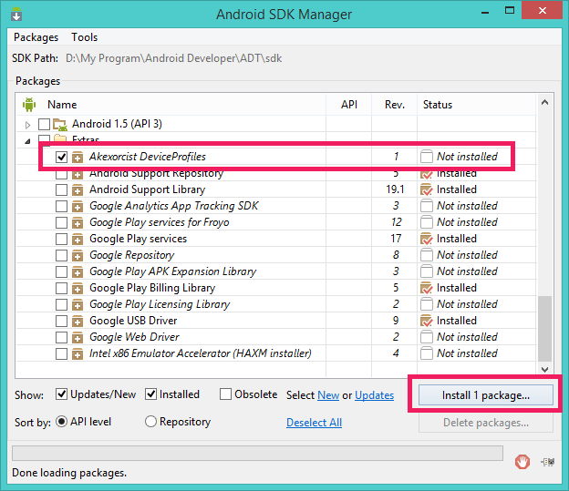Viewport: 569px width, 491px height.
Task: Click the package list scroll down arrow
Action: click(x=544, y=370)
